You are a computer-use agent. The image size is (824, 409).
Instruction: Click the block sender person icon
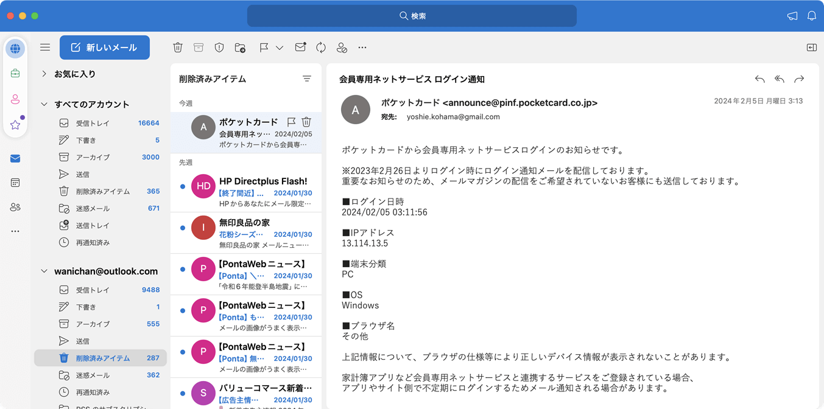point(342,47)
